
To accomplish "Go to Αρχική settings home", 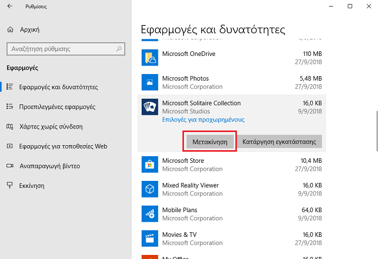I will (30, 30).
